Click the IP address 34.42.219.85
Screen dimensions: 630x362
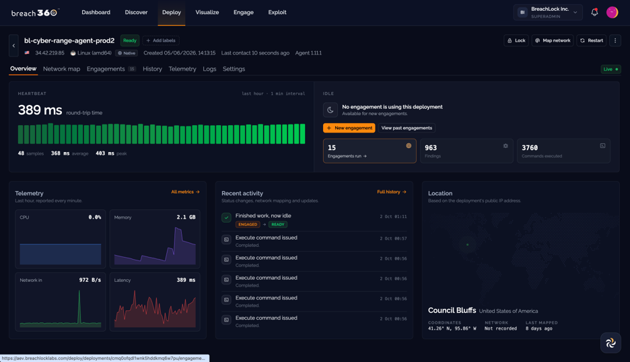click(x=49, y=53)
